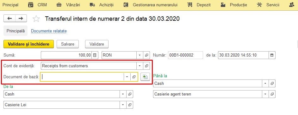Expand the RON currency dropdown
Image resolution: width=298 pixels, height=115 pixels.
[140, 55]
